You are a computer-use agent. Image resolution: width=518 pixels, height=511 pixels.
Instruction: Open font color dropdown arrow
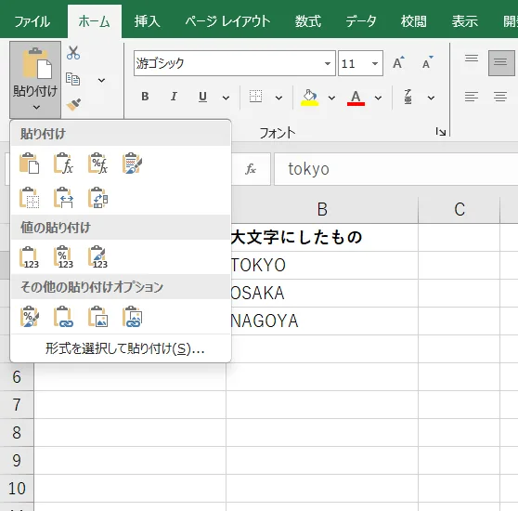[x=378, y=98]
